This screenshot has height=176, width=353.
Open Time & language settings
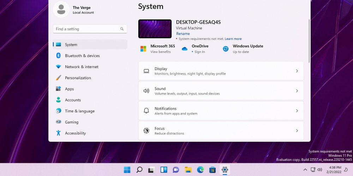coord(90,111)
